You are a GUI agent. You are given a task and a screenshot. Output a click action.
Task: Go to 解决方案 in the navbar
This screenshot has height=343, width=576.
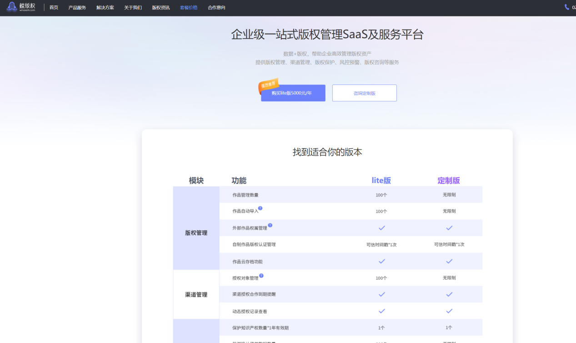coord(105,8)
